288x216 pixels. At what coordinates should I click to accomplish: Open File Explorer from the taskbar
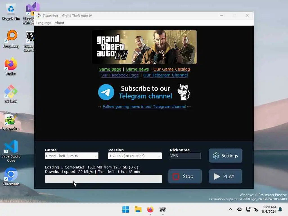coord(138,209)
